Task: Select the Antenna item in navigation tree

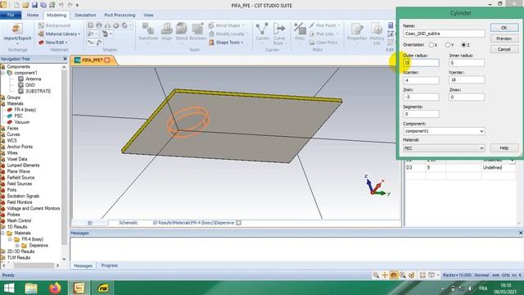Action: (33, 79)
